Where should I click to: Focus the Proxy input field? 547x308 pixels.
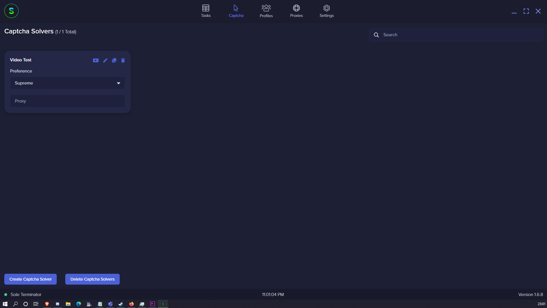click(68, 101)
